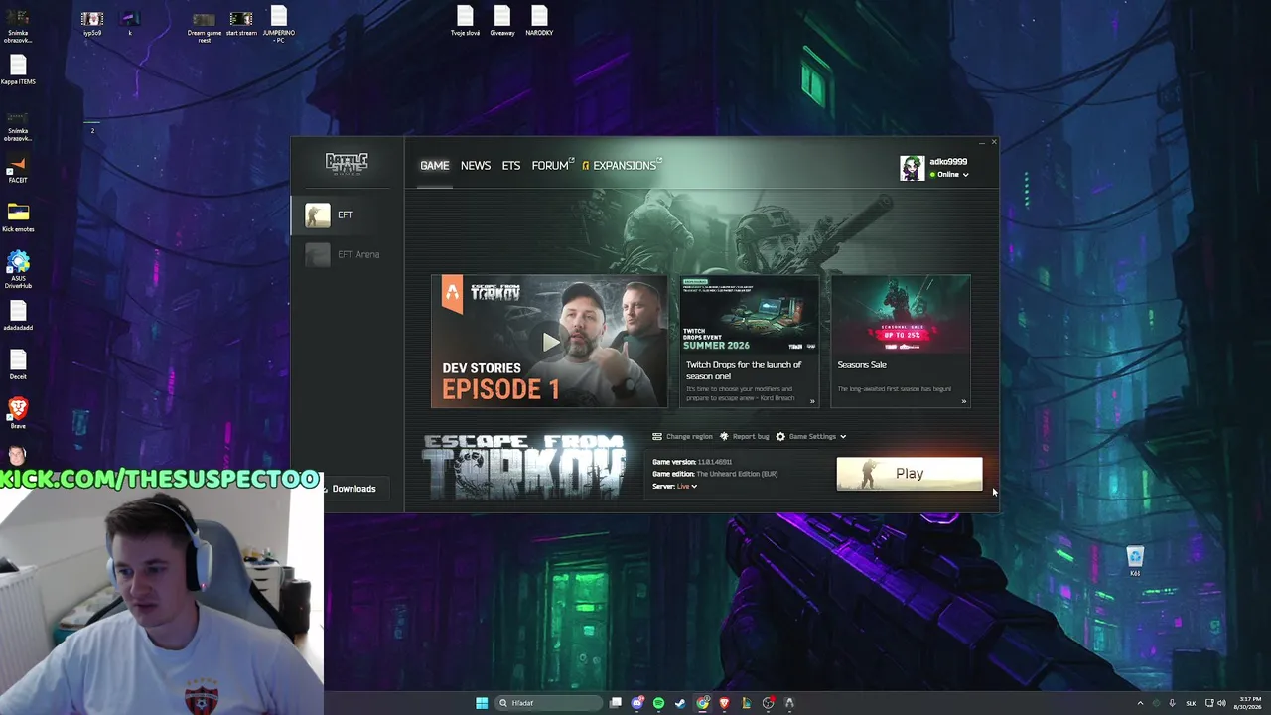The width and height of the screenshot is (1271, 715).
Task: Expand the Game Settings dropdown
Action: tap(811, 437)
